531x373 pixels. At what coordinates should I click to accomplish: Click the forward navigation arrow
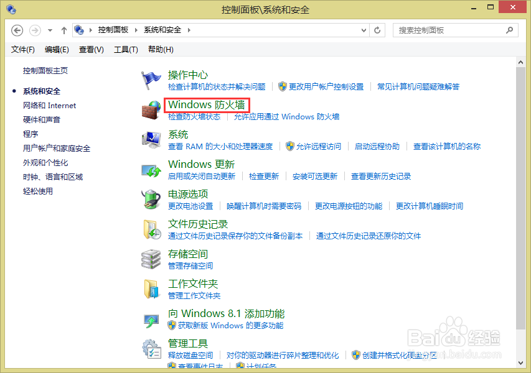tap(35, 30)
